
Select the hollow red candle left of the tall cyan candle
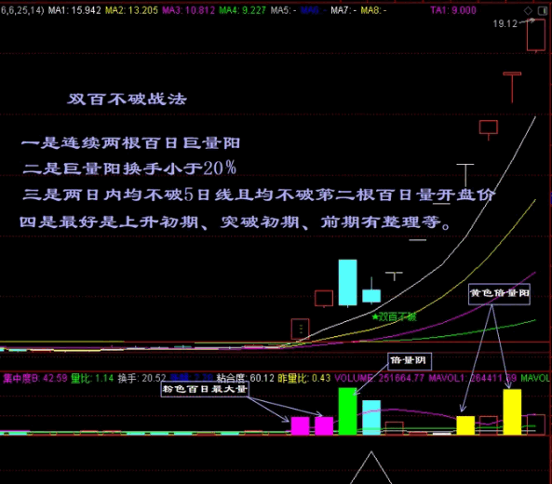(324, 299)
